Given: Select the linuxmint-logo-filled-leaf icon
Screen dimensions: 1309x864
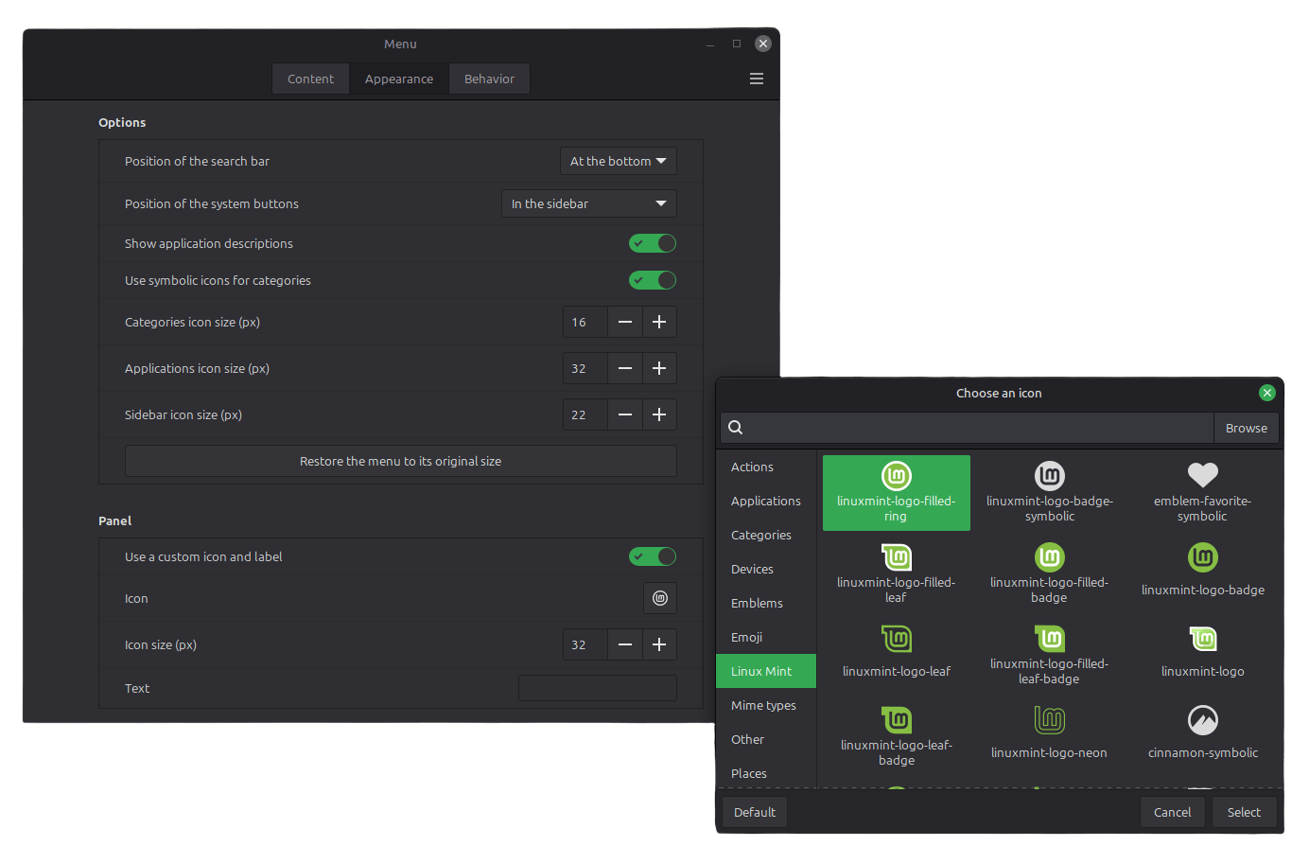Looking at the screenshot, I should pos(896,573).
